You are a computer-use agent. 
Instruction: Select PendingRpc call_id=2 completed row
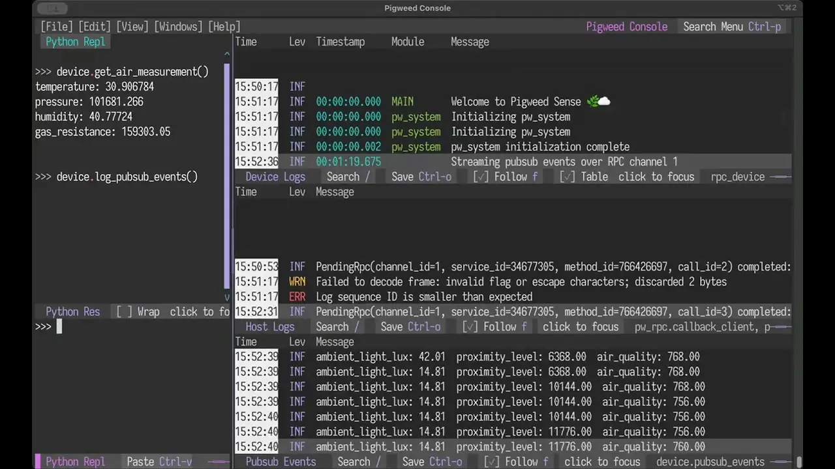[x=513, y=267]
